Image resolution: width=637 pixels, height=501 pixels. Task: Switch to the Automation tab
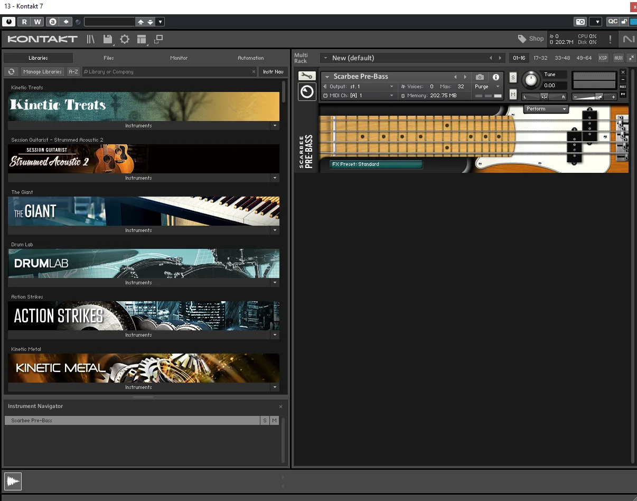(x=251, y=58)
